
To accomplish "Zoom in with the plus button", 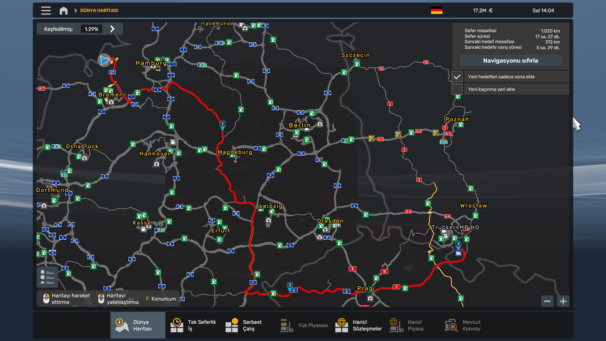I will (x=563, y=301).
